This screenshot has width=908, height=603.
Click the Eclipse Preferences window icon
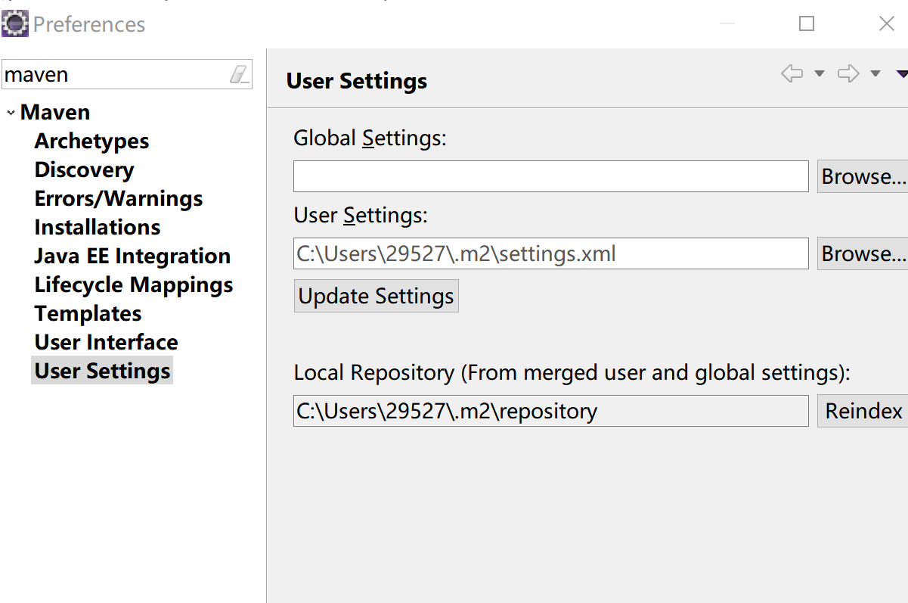[x=16, y=23]
